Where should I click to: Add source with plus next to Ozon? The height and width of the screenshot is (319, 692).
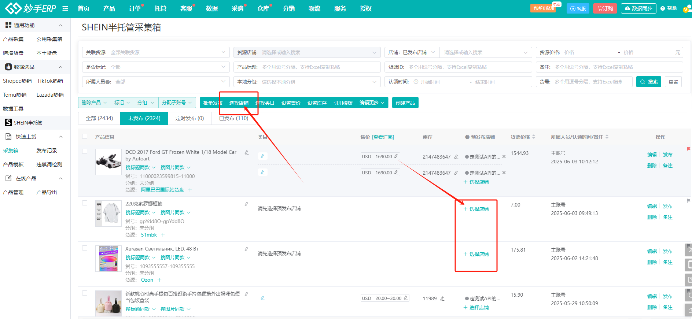(159, 280)
